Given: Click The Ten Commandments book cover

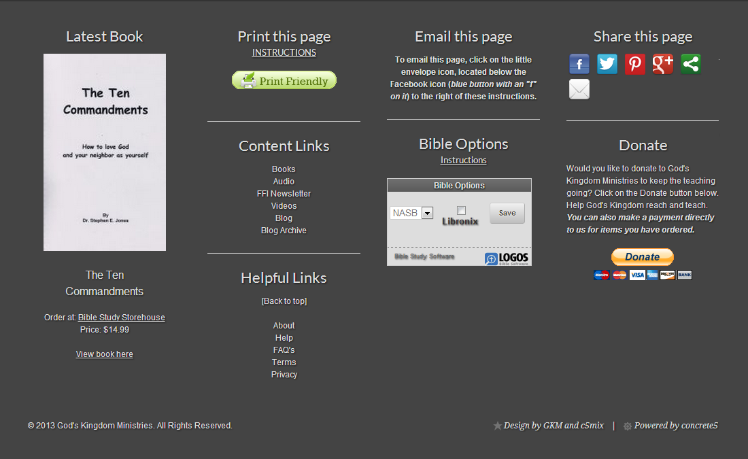Looking at the screenshot, I should 105,152.
